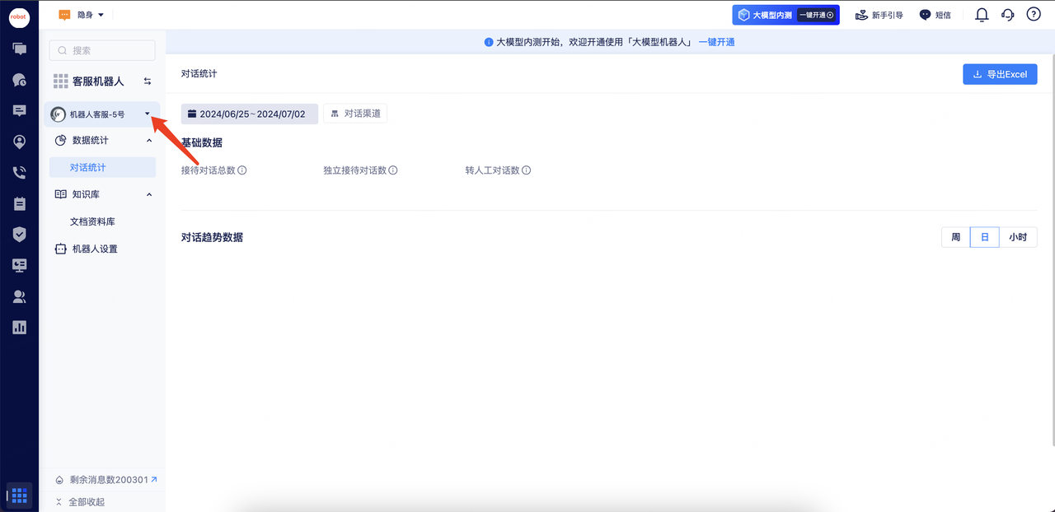Open the message board sidebar icon
Viewport: 1055px width, 512px height.
click(x=19, y=111)
